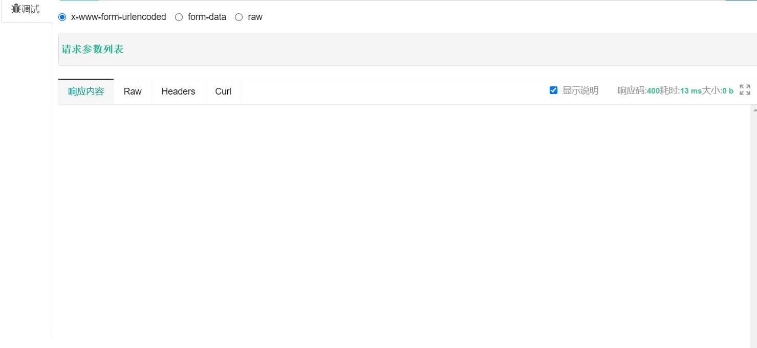Open the 调试 side tab
This screenshot has width=757, height=348.
[26, 9]
